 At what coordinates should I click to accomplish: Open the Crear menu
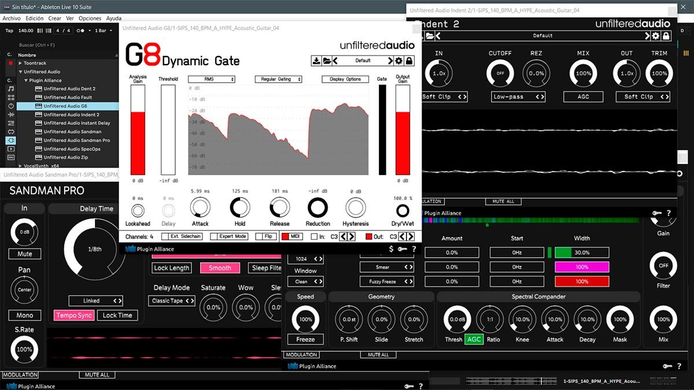(54, 18)
